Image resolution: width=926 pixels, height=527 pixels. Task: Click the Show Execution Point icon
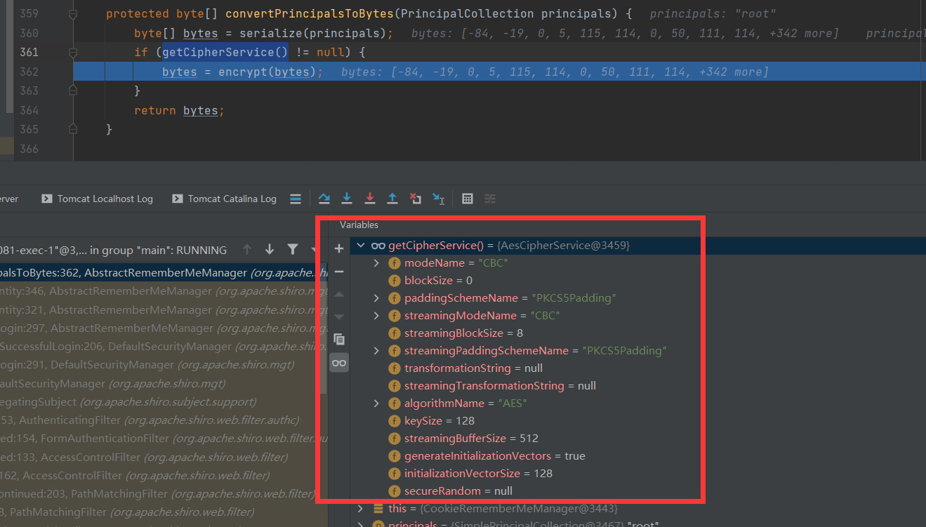(x=296, y=199)
